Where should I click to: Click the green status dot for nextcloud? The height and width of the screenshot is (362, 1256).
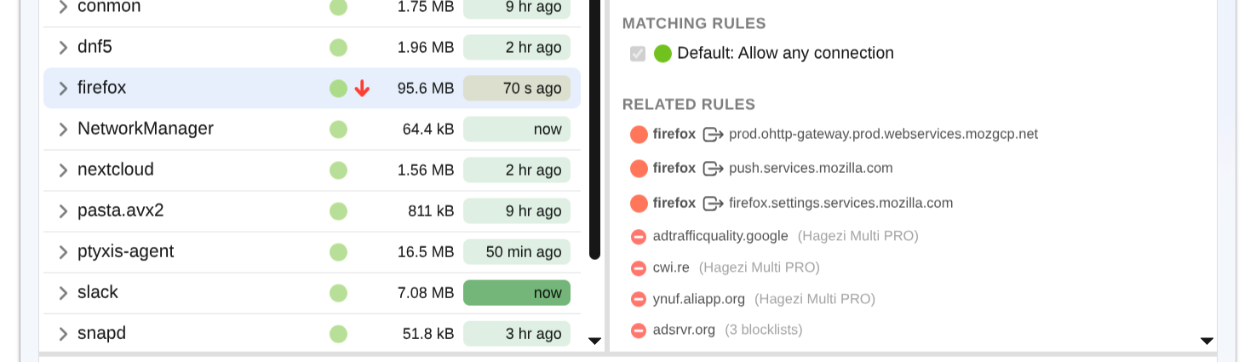(x=339, y=170)
